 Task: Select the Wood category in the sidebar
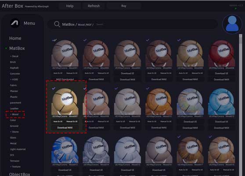pos(15,114)
